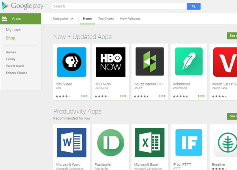
Task: Select Games in the sidebar
Action: 11,52
